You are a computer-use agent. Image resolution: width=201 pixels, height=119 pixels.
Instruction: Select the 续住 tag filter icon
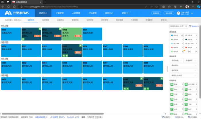coord(172,89)
